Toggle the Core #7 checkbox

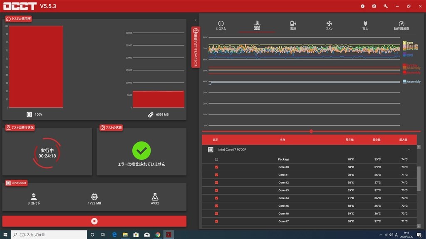coord(216,222)
